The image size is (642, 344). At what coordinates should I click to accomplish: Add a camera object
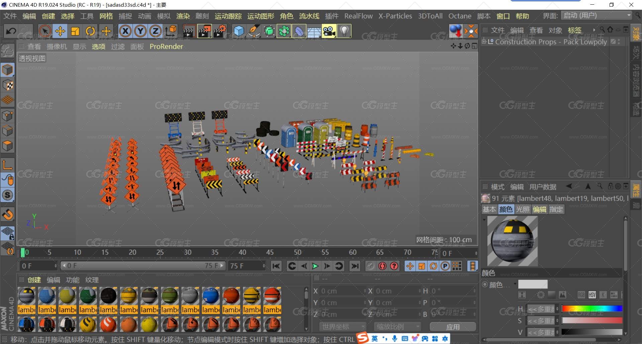point(329,31)
